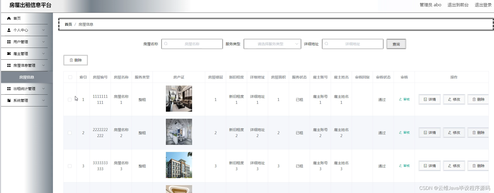
Task: Expand the 系统管理 menu chevron
Action: pos(44,100)
